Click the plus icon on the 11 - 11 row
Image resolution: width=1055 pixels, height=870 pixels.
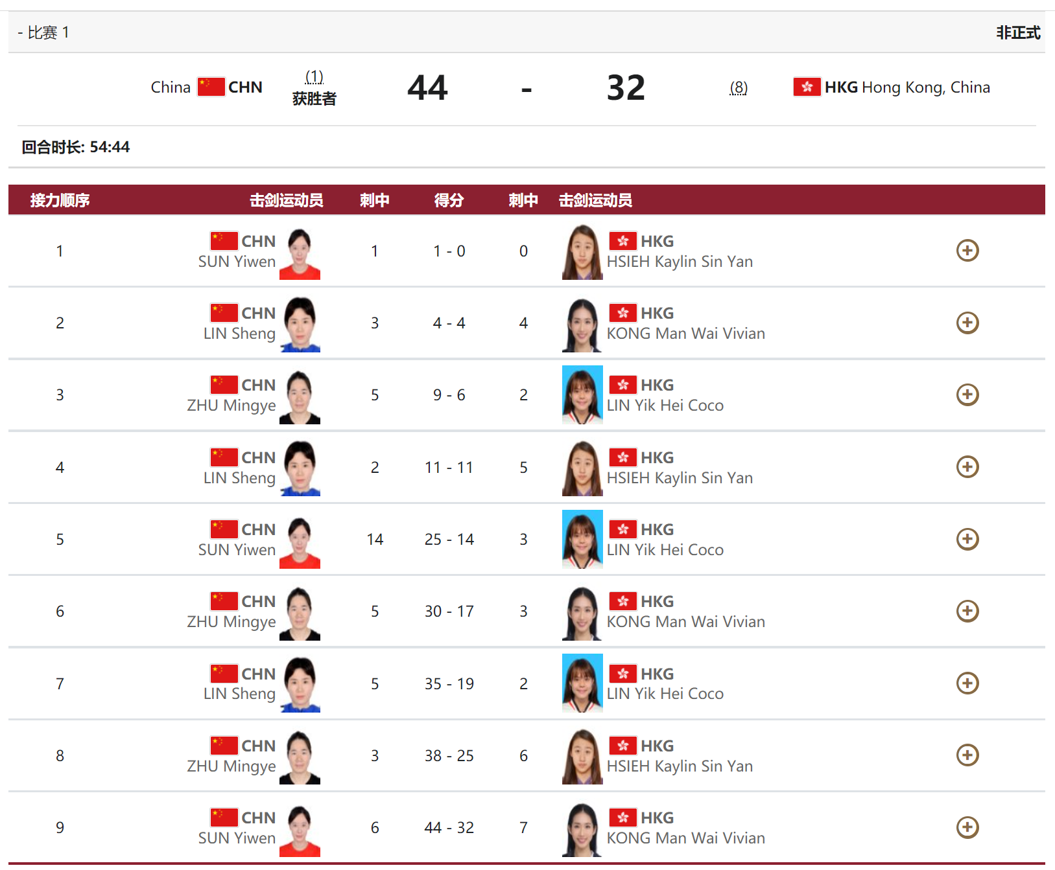[x=967, y=467]
